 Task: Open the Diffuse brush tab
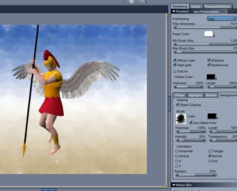tap(180, 95)
